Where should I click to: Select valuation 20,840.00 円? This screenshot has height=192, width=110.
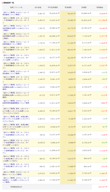[86, 13]
